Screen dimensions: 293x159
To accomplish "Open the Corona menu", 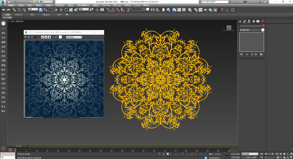I will [137, 6].
